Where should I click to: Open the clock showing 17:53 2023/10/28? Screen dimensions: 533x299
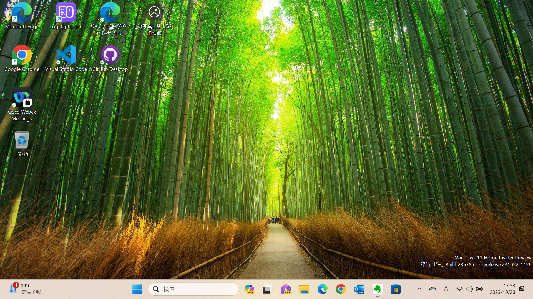502,289
